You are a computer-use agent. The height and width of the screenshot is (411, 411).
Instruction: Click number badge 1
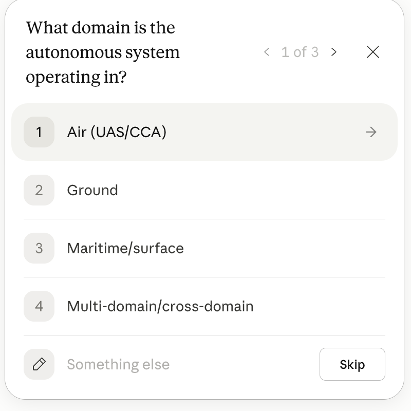pos(39,132)
